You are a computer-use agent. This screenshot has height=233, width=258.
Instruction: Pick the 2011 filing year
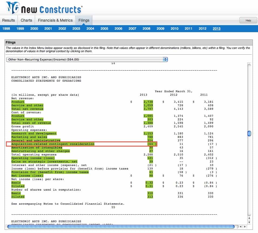189,29
